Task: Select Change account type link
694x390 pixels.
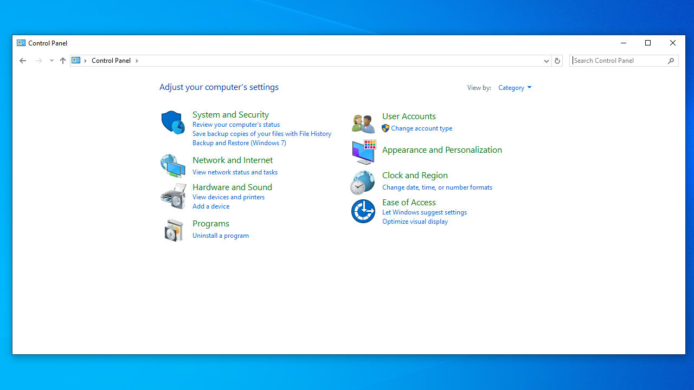Action: [421, 128]
